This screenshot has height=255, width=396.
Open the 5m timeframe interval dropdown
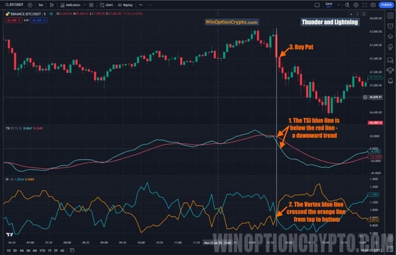(41, 4)
